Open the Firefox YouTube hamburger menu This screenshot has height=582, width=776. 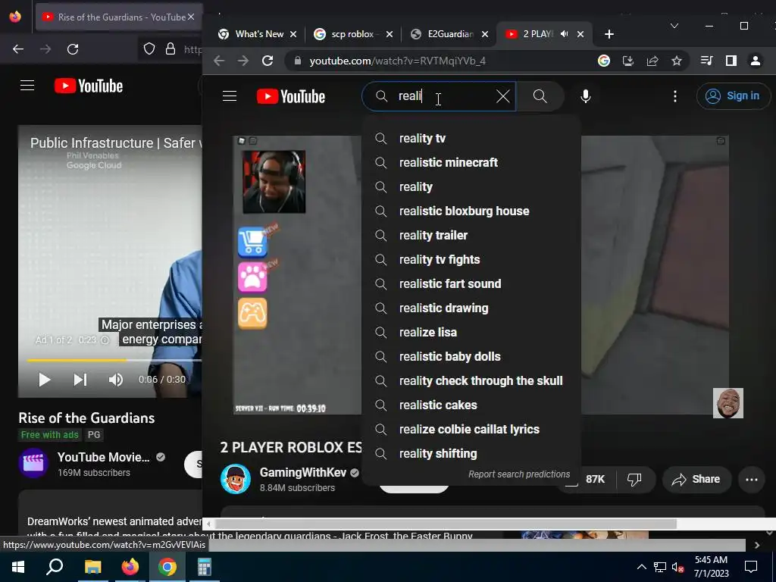pos(27,86)
